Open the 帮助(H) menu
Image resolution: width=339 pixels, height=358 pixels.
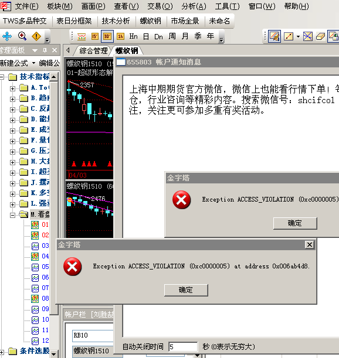tap(297, 6)
